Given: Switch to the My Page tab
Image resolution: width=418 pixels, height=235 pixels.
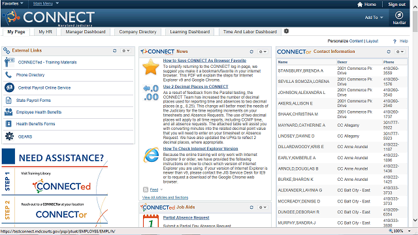Looking at the screenshot, I should 16,32.
